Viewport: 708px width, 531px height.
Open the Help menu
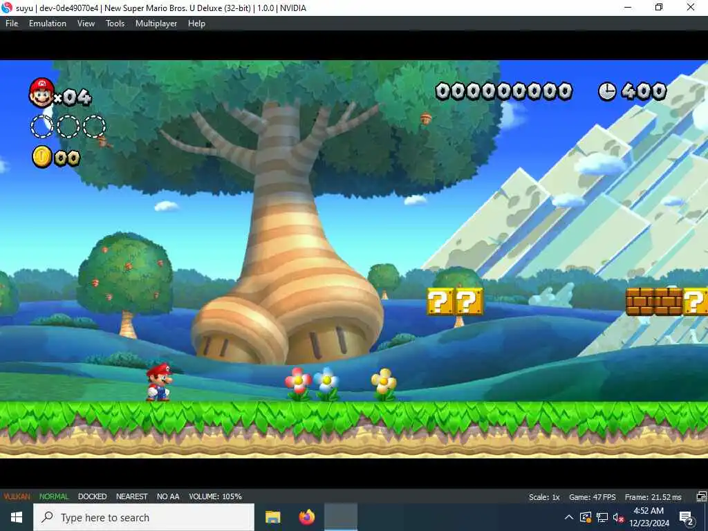[196, 24]
